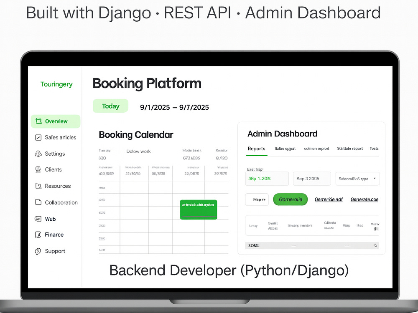Click the Admin Dashboard heading
The height and width of the screenshot is (313, 418).
click(282, 134)
